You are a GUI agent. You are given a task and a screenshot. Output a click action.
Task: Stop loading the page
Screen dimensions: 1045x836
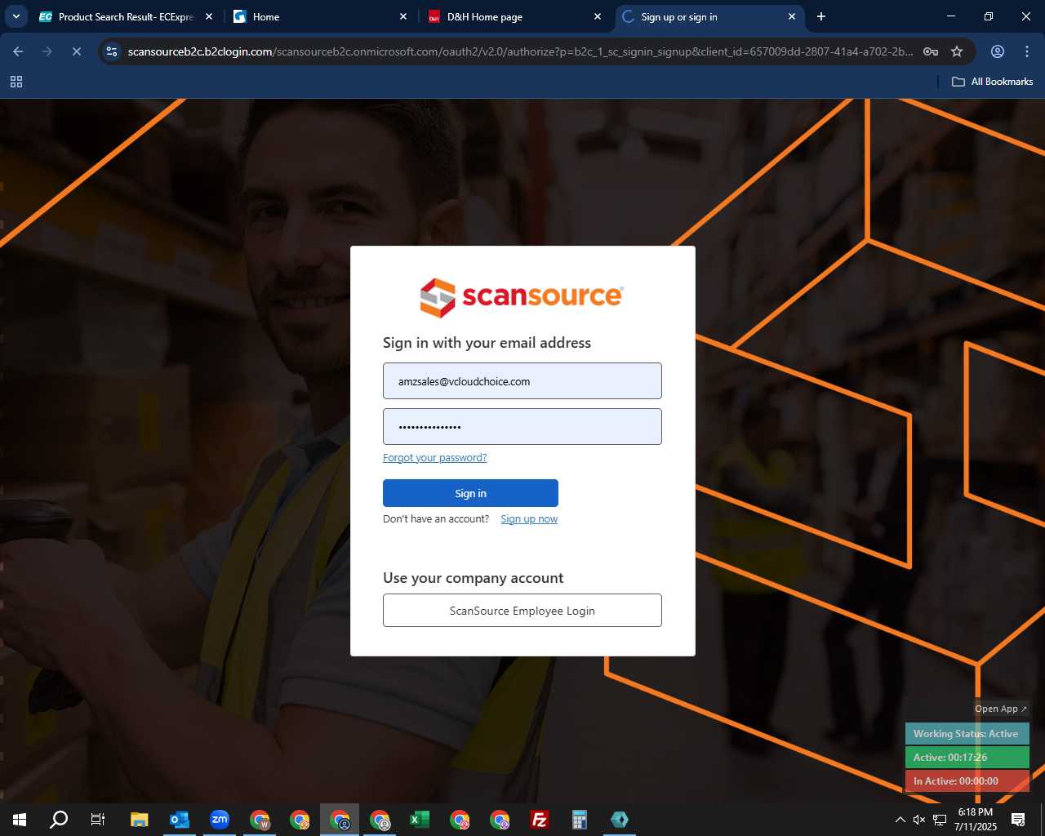pyautogui.click(x=76, y=51)
